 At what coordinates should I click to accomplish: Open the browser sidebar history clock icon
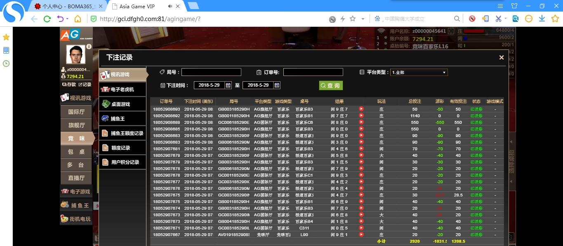(x=6, y=64)
